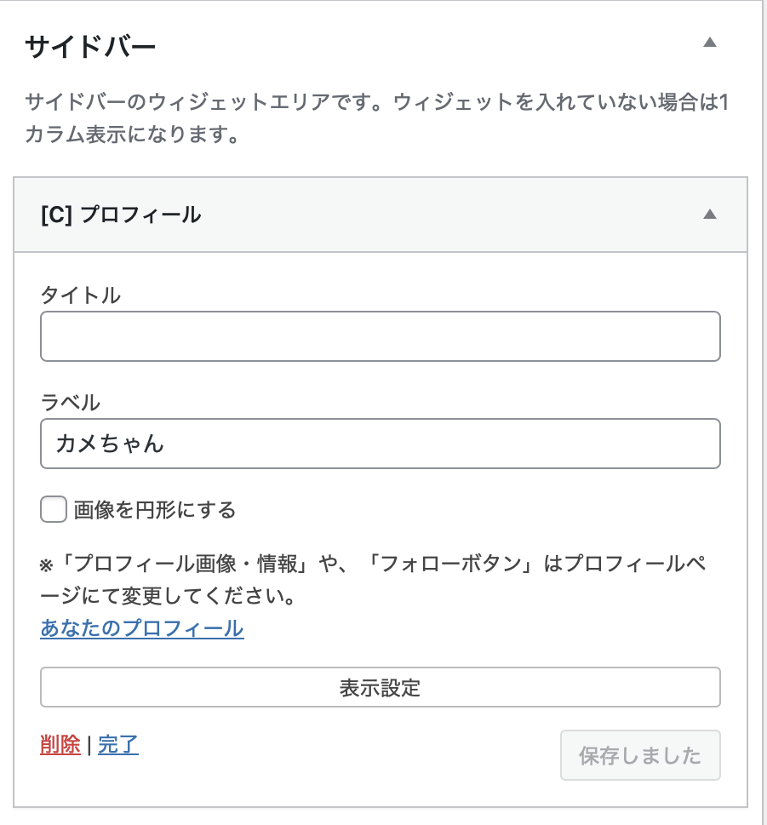Click the タイトル field label
This screenshot has width=767, height=825.
(80, 295)
